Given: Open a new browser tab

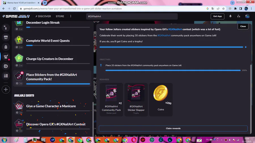Looking at the screenshot, I should coord(45,3).
